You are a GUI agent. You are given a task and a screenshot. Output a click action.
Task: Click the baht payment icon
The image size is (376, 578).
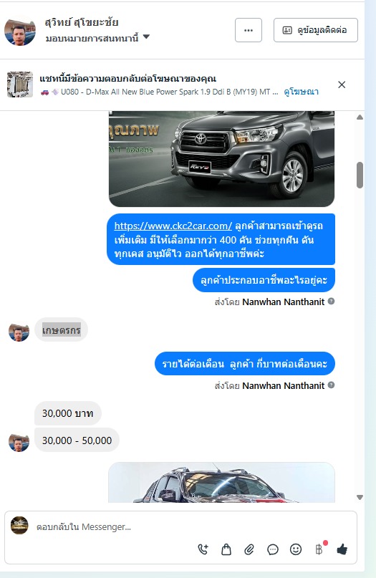pyautogui.click(x=319, y=549)
